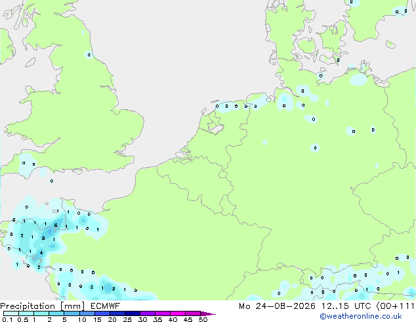
Task: Click the 10 tick label on the legend
Action: 82,319
